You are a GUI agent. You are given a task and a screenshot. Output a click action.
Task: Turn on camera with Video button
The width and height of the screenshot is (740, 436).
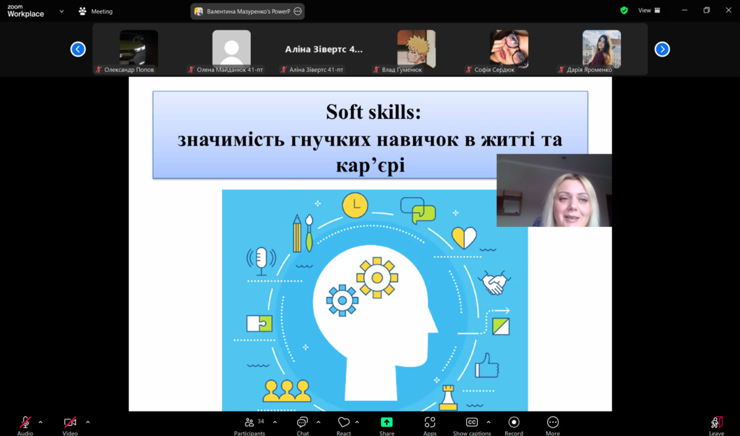(70, 423)
